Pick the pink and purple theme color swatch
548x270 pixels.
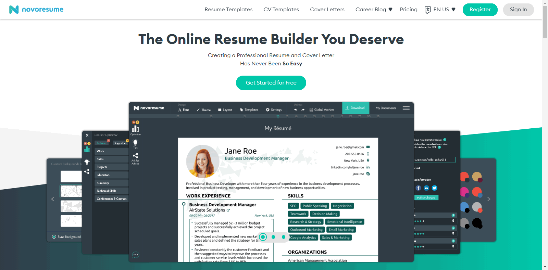(x=465, y=192)
